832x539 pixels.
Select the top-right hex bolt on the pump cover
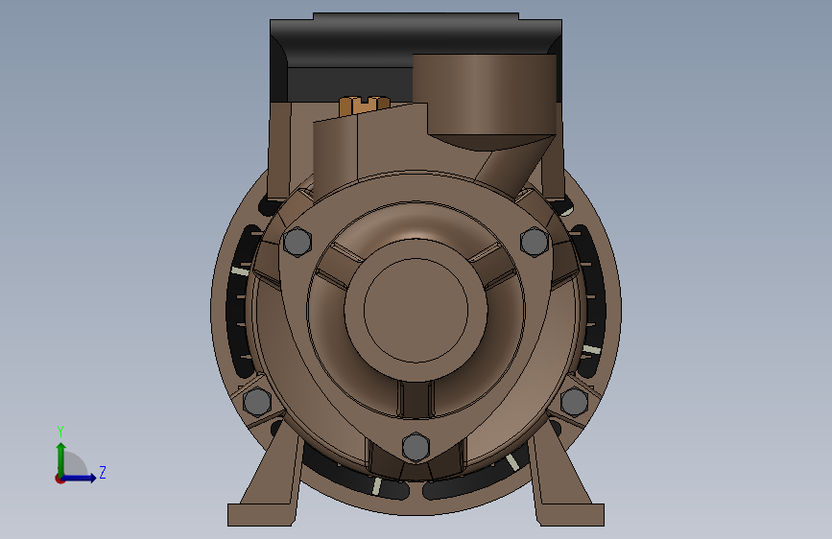tap(534, 242)
